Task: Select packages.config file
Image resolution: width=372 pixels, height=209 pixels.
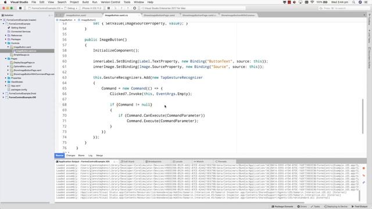Action: tap(19, 89)
